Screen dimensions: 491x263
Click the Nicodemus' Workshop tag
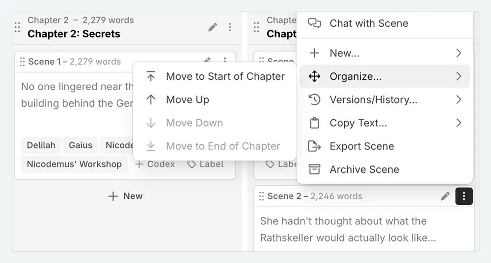[74, 164]
